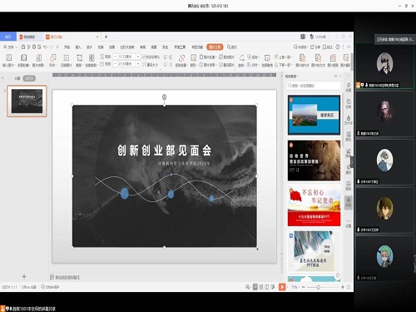Image resolution: width=416 pixels, height=312 pixels.
Task: Click the rotation handle above the selected picture
Action: click(164, 97)
